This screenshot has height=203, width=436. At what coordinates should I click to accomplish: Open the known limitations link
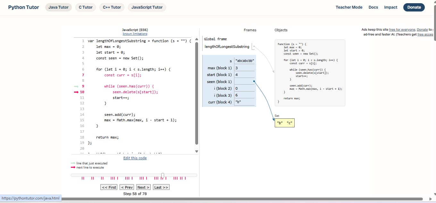click(135, 34)
